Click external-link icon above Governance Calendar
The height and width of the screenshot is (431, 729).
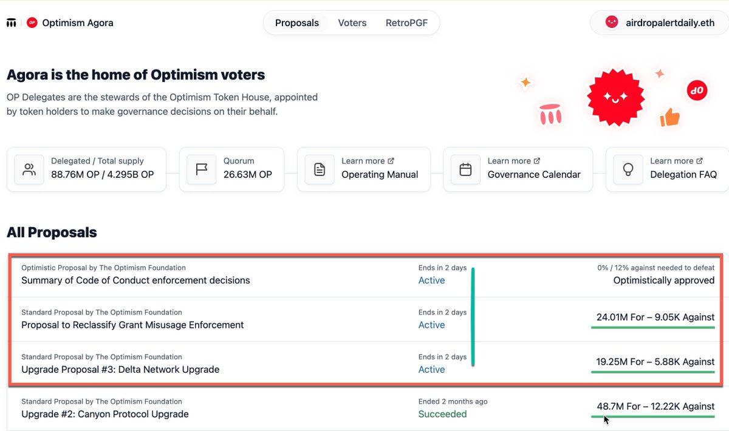(537, 161)
